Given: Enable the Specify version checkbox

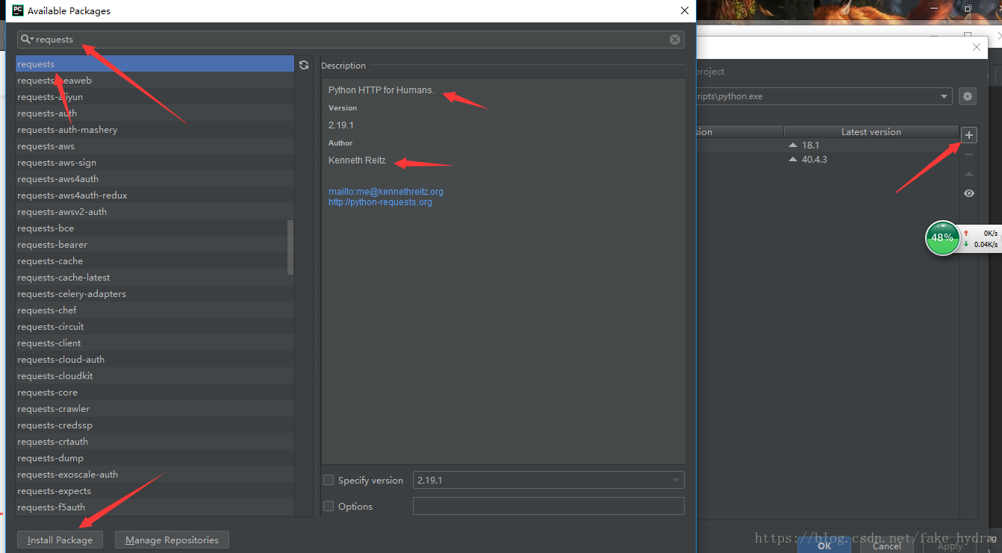Looking at the screenshot, I should point(329,481).
